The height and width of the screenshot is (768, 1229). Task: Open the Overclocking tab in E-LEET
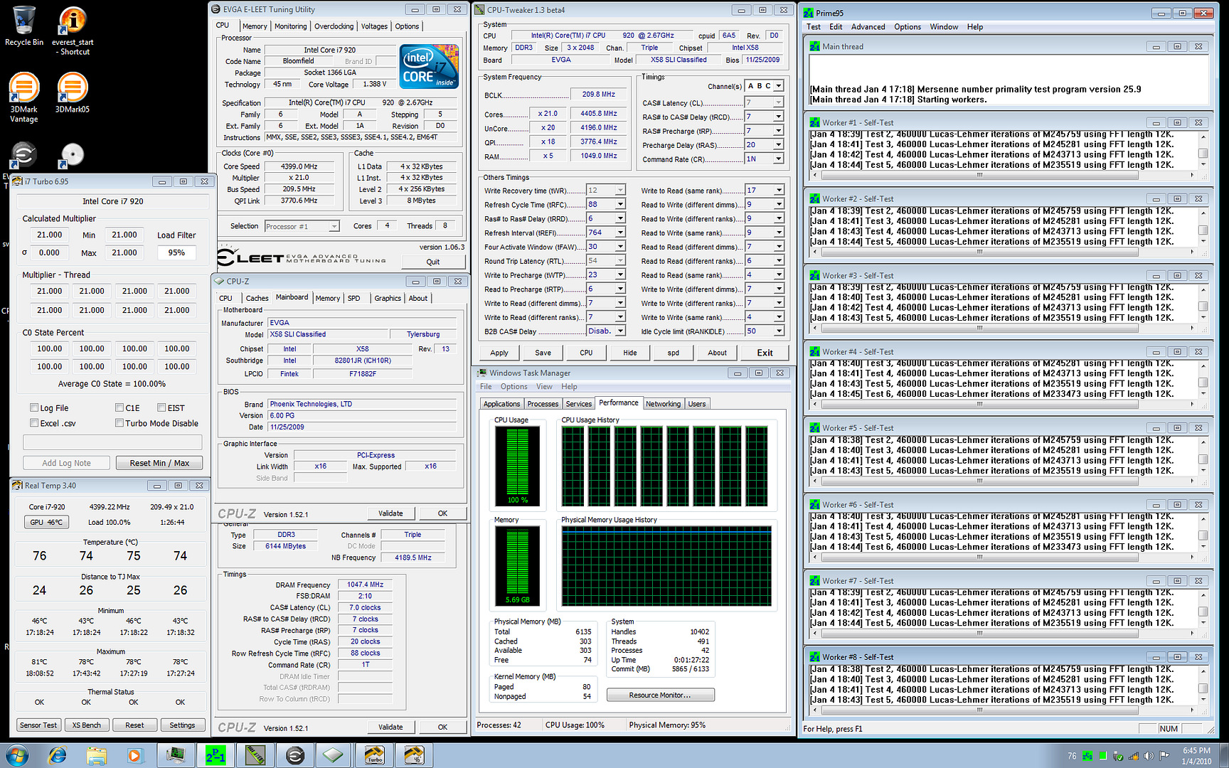coord(334,26)
